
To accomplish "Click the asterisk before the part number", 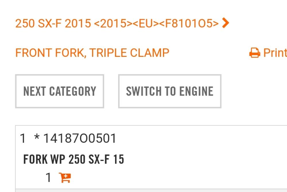I will coord(36,138).
